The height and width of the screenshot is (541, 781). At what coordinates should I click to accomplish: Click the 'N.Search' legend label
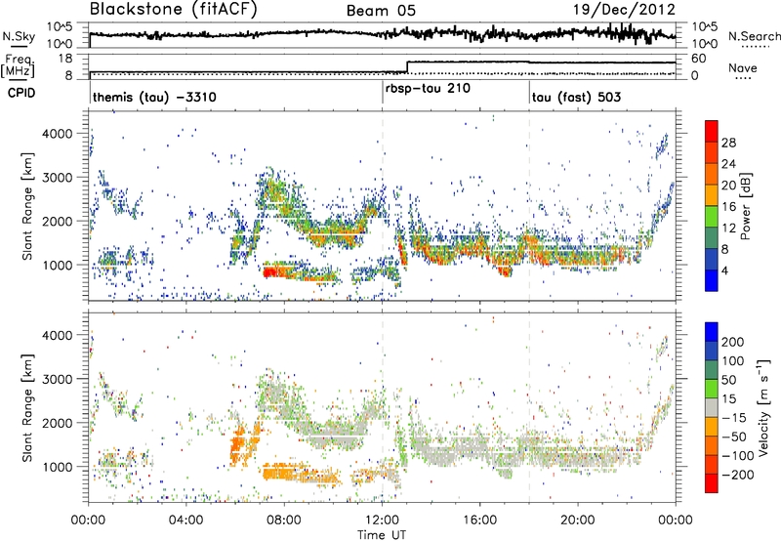click(754, 36)
